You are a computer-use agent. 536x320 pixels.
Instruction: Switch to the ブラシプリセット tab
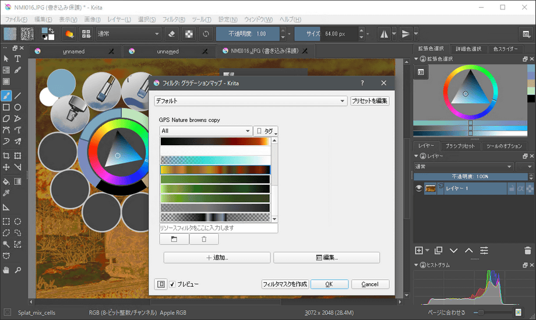click(460, 146)
